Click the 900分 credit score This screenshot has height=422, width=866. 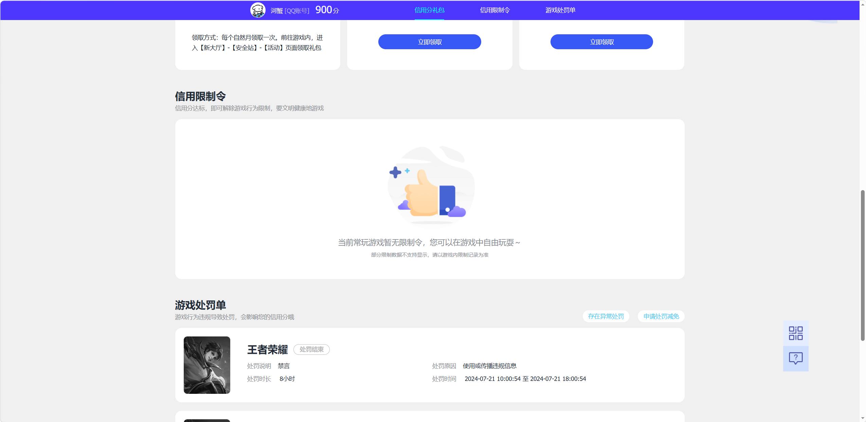[327, 10]
